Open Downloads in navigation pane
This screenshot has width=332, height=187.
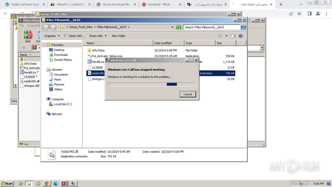(61, 55)
